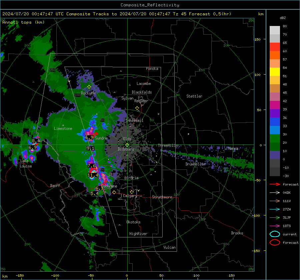
Task: Click the Sundre town label
Action: click(101, 138)
